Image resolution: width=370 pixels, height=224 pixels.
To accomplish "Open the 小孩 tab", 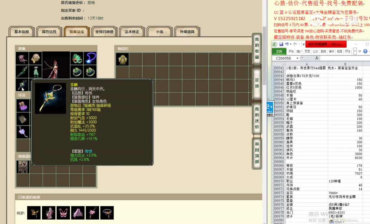I will [159, 32].
